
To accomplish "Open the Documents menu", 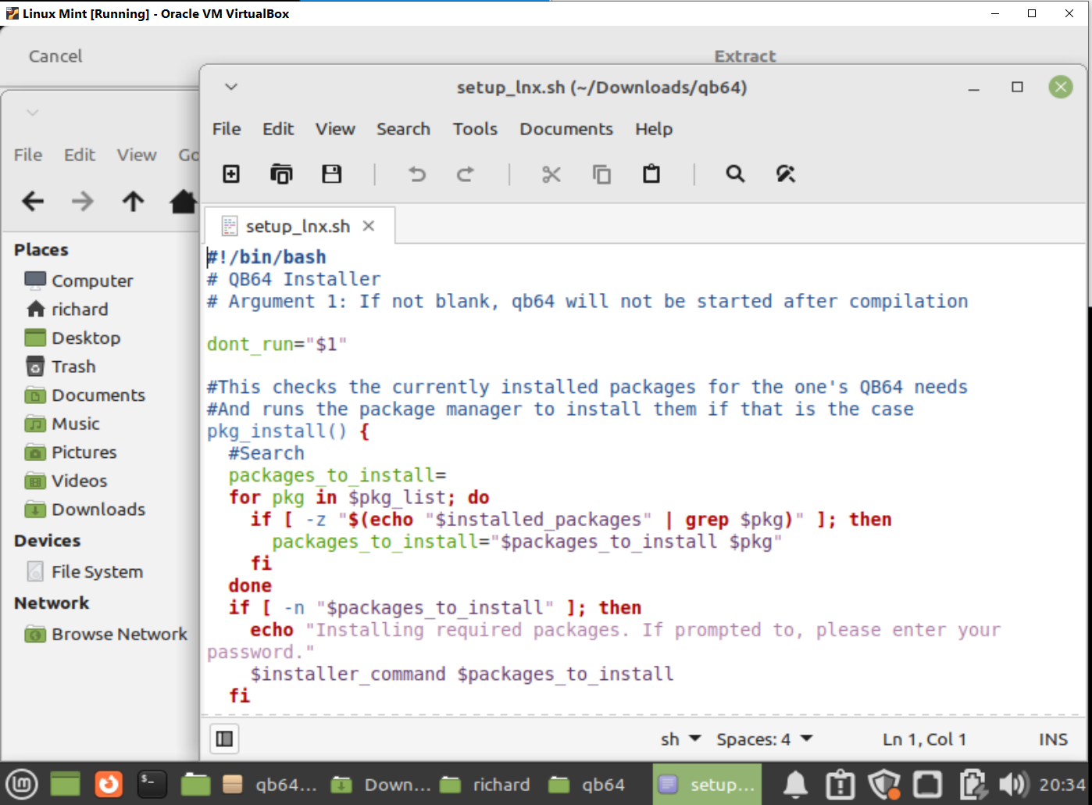I will 566,129.
